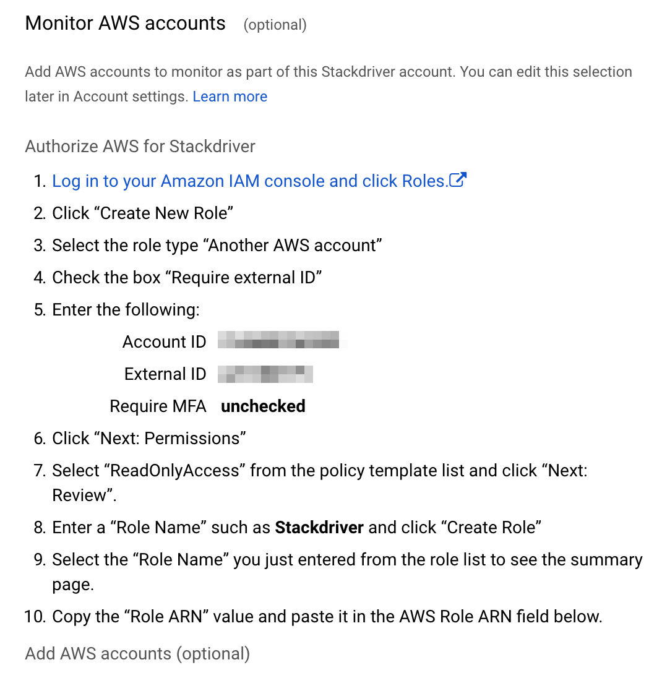Select the blurred External ID value

click(x=265, y=374)
